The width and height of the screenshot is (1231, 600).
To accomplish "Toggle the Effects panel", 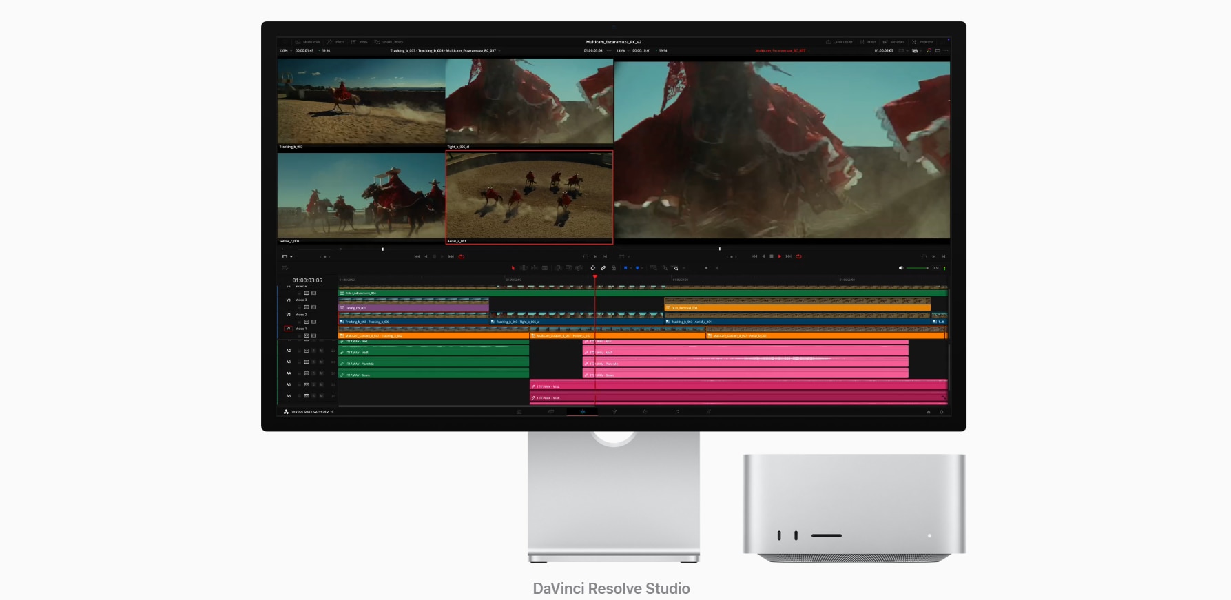I will (x=336, y=42).
